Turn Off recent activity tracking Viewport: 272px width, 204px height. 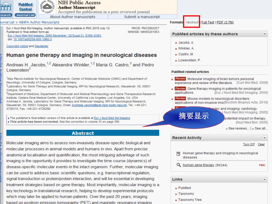[x=249, y=144]
